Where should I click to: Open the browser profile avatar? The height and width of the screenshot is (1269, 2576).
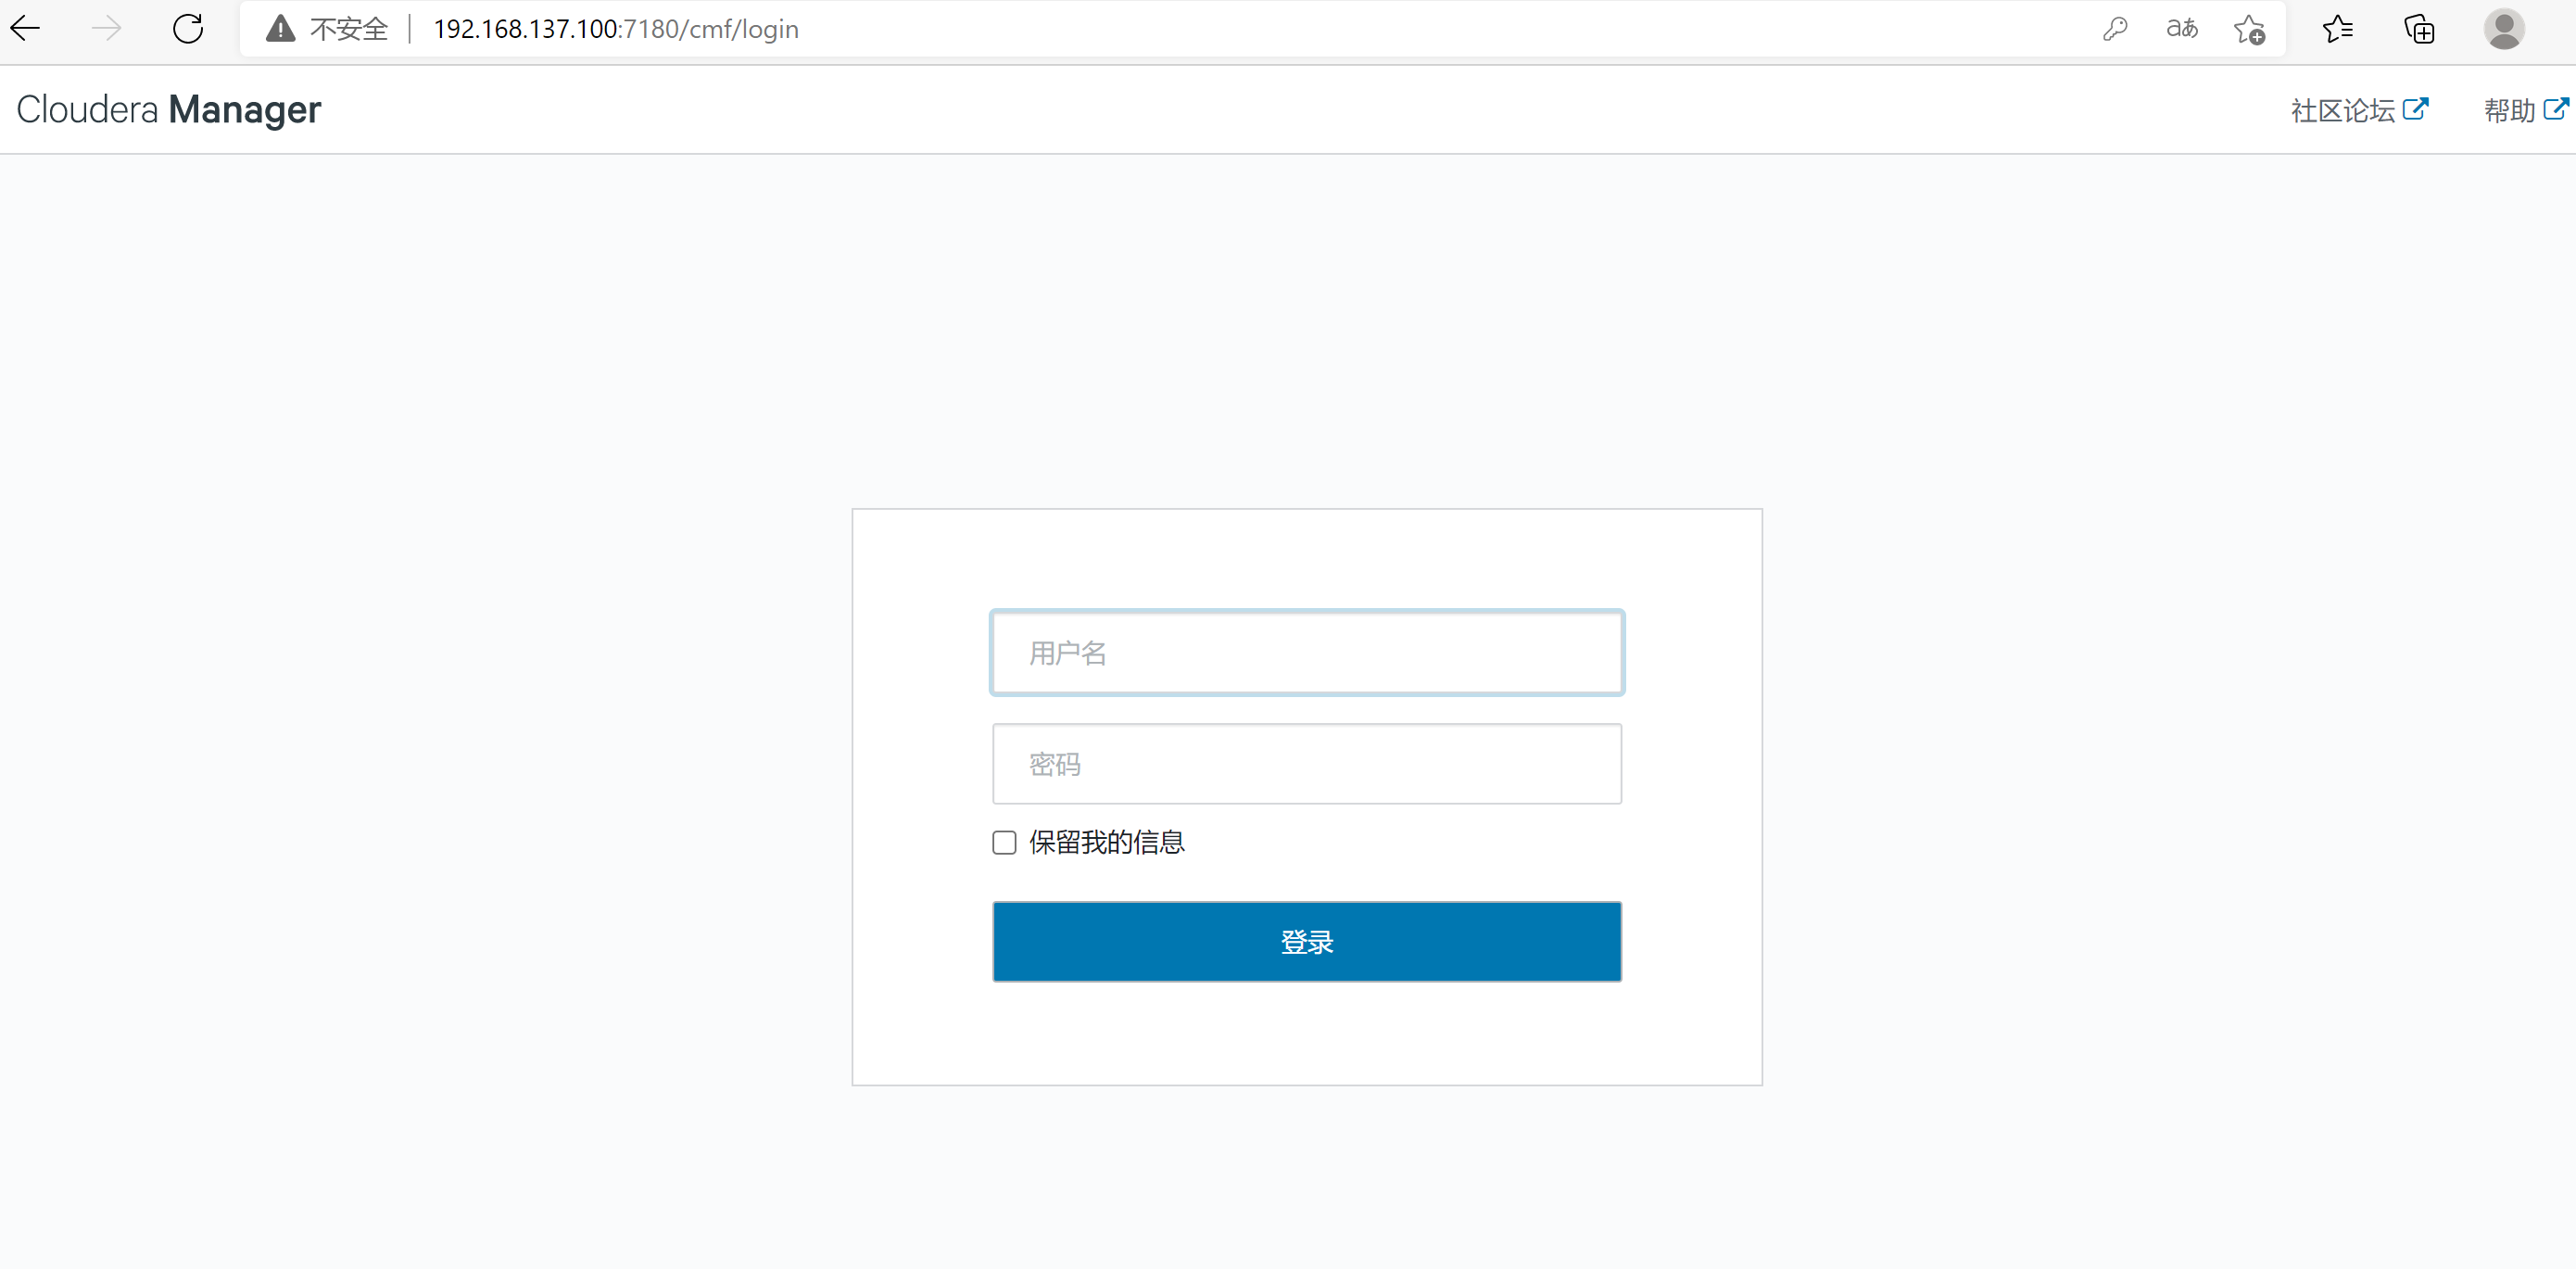click(x=2503, y=29)
